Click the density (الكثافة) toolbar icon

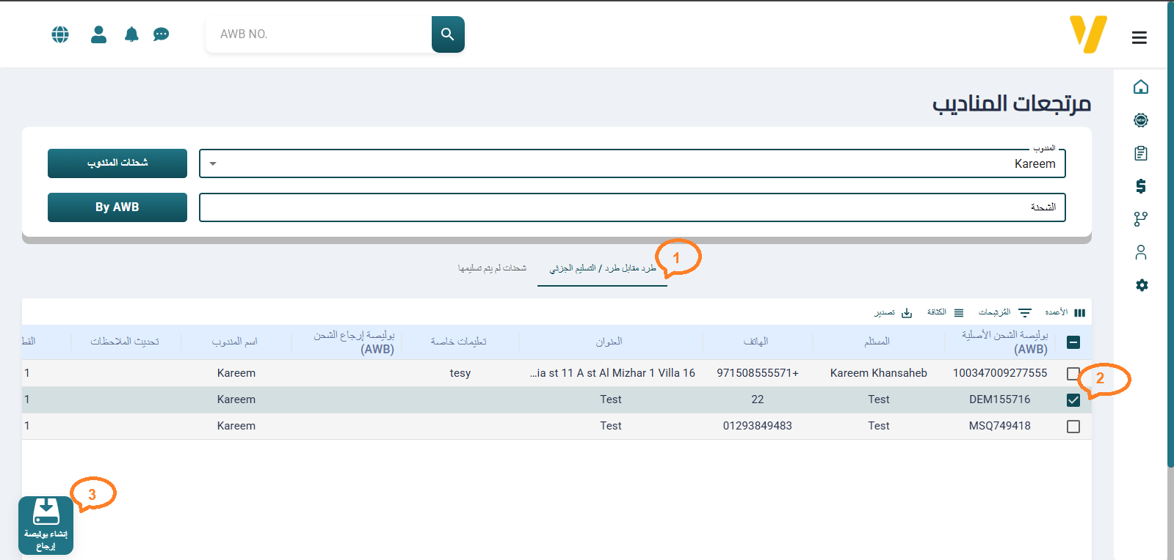[959, 313]
